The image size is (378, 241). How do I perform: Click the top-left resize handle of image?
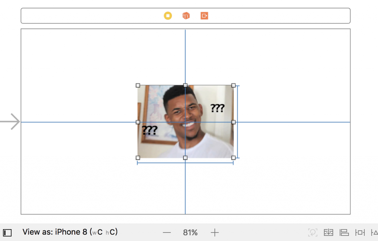click(138, 85)
